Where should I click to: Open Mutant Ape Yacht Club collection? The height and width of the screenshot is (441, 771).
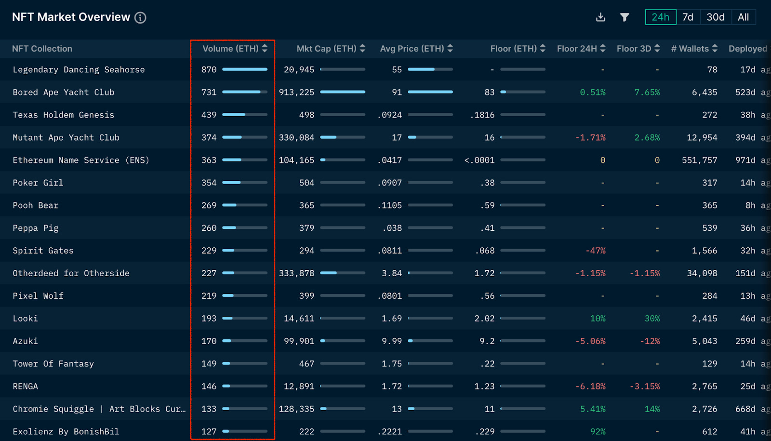tap(66, 137)
